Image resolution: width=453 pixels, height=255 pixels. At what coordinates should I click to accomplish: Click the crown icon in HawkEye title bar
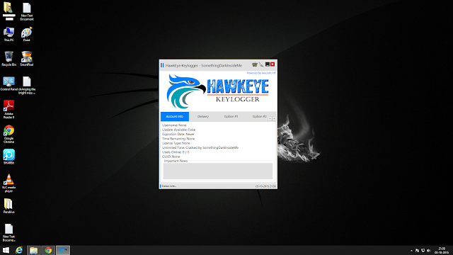click(255, 64)
